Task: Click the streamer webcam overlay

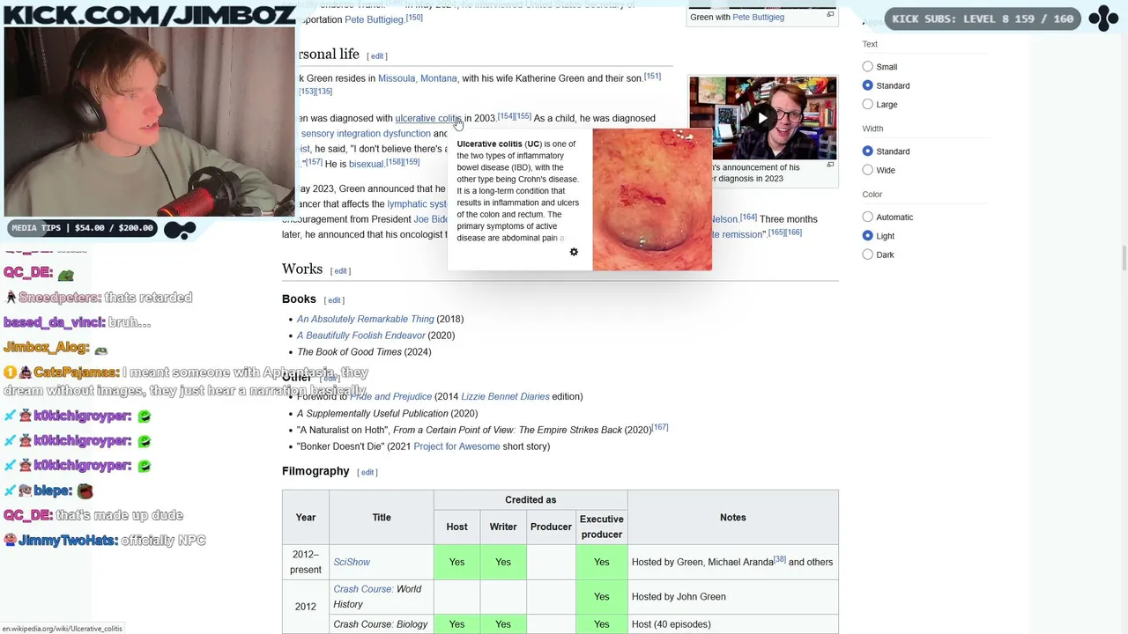Action: click(149, 122)
